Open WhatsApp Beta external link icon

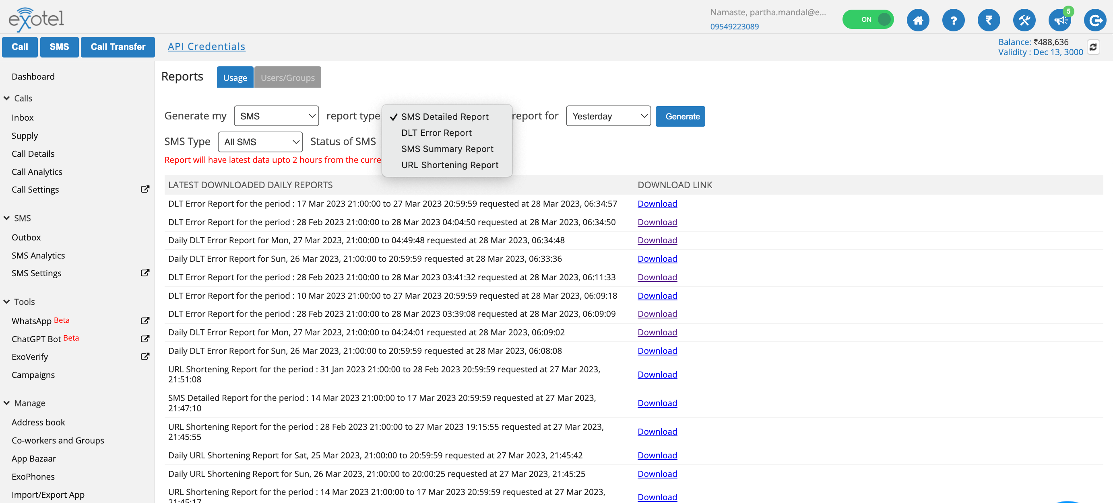point(145,320)
